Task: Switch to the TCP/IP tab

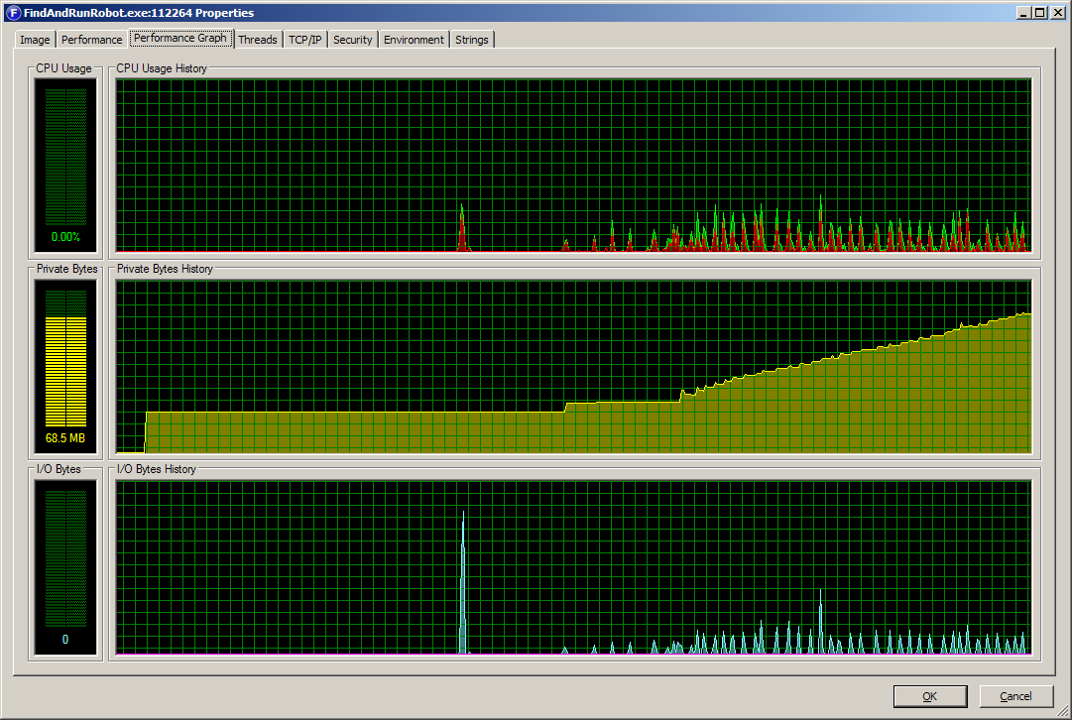Action: pos(304,40)
